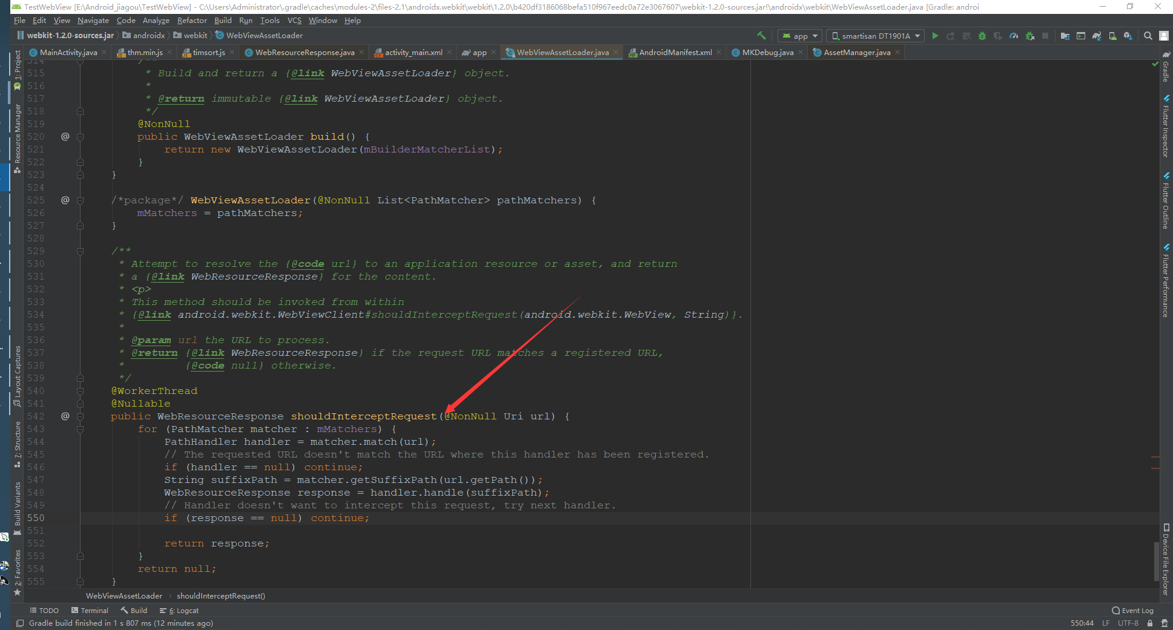The height and width of the screenshot is (630, 1173).
Task: Toggle the Gradle side panel
Action: (1166, 67)
